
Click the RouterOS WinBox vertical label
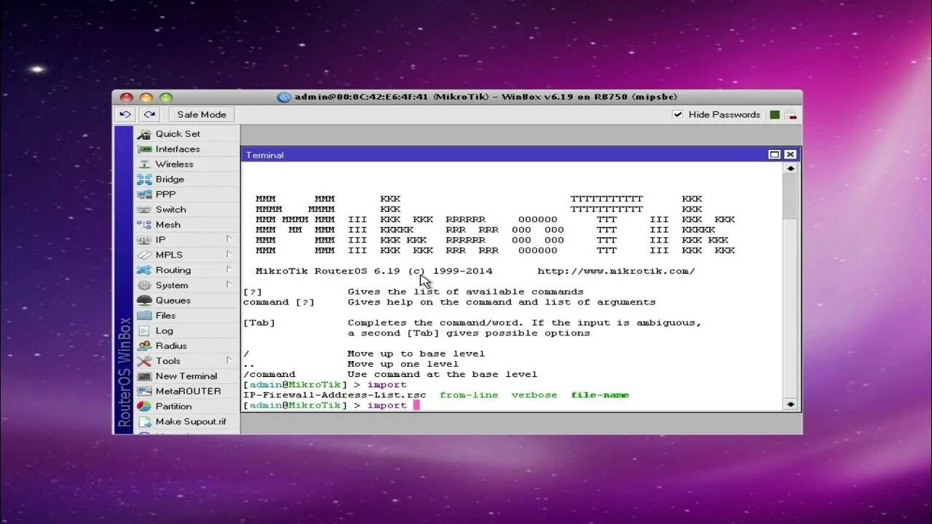[x=125, y=373]
